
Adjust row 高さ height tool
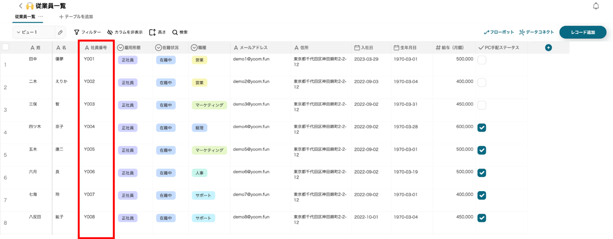(157, 32)
